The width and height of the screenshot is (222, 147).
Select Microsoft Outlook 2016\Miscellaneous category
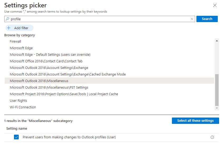tap(109, 81)
